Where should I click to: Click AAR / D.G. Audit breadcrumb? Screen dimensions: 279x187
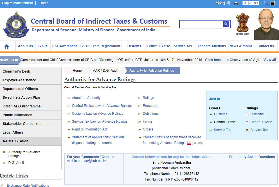click(105, 71)
